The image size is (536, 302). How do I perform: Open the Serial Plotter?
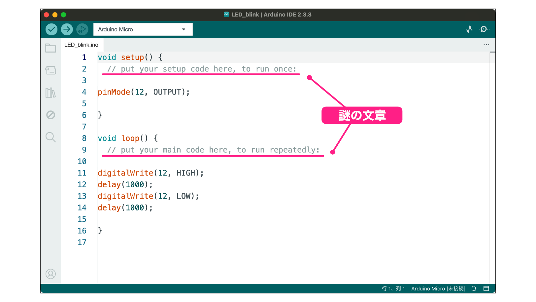point(469,29)
